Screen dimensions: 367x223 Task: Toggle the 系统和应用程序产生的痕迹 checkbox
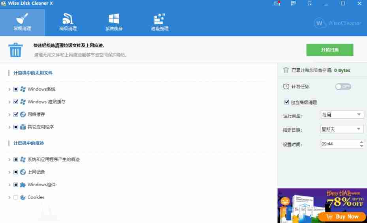(x=16, y=159)
